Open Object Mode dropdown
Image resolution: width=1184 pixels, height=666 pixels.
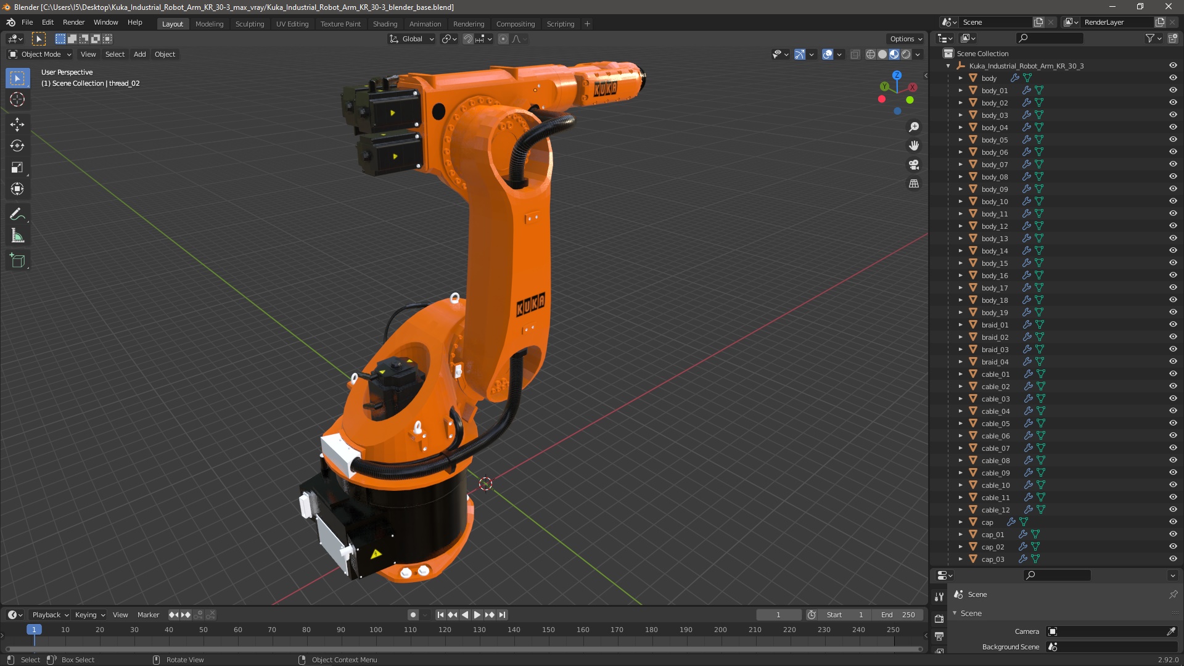click(40, 54)
